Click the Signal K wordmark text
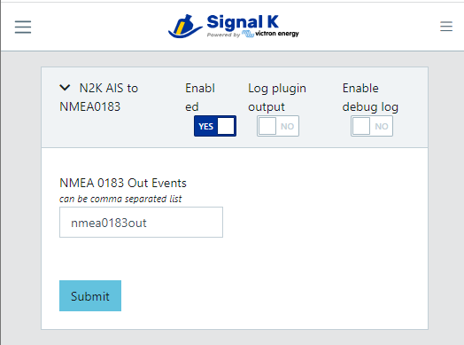This screenshot has height=345, width=464. [x=243, y=22]
